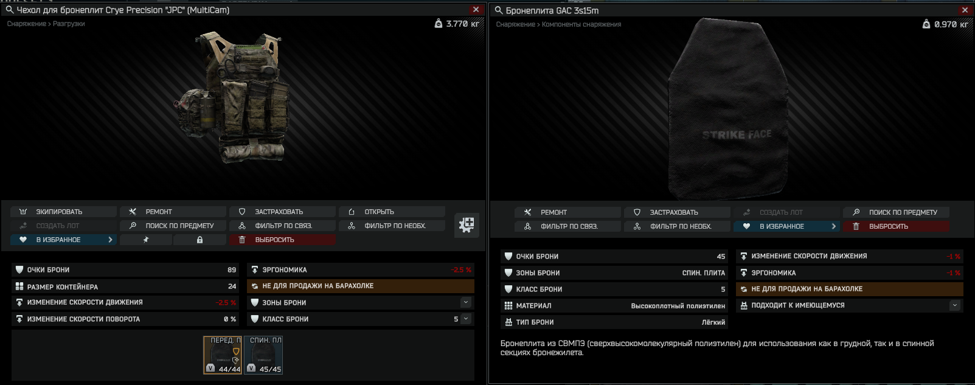The width and height of the screenshot is (975, 385).
Task: Select the GAC plate ЭРГОНОМИКА -1 % row
Action: (x=850, y=272)
